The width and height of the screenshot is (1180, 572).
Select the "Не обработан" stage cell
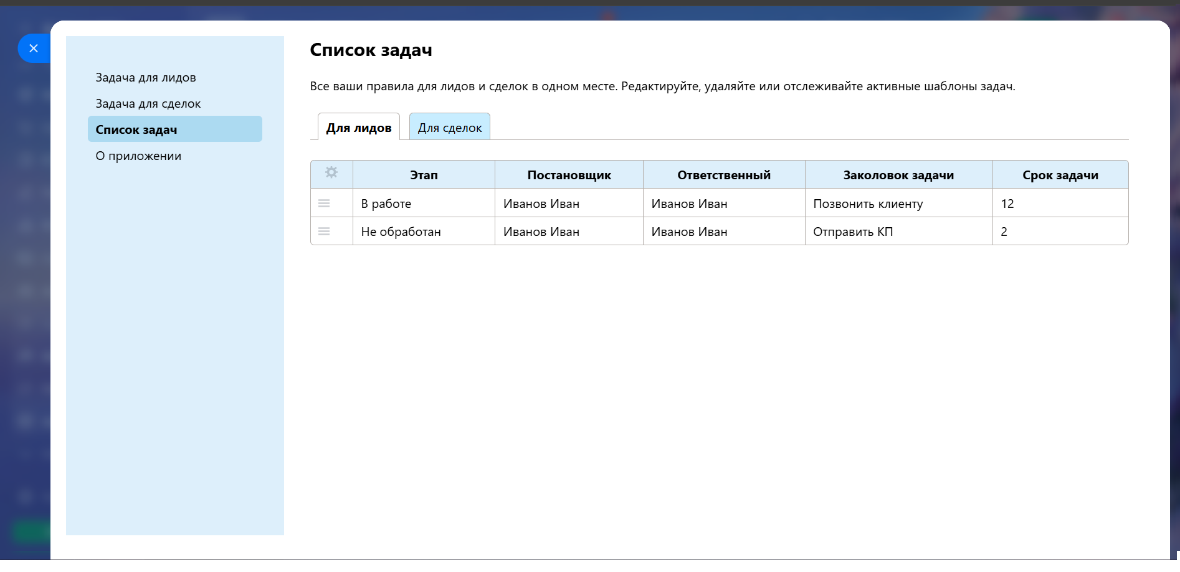tap(424, 232)
